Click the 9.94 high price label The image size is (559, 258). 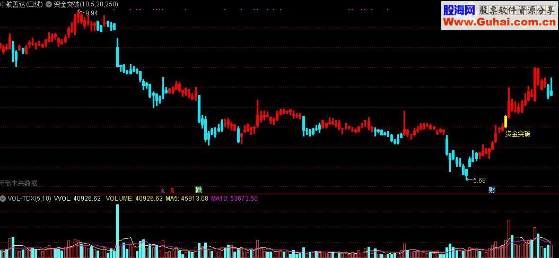coord(92,13)
